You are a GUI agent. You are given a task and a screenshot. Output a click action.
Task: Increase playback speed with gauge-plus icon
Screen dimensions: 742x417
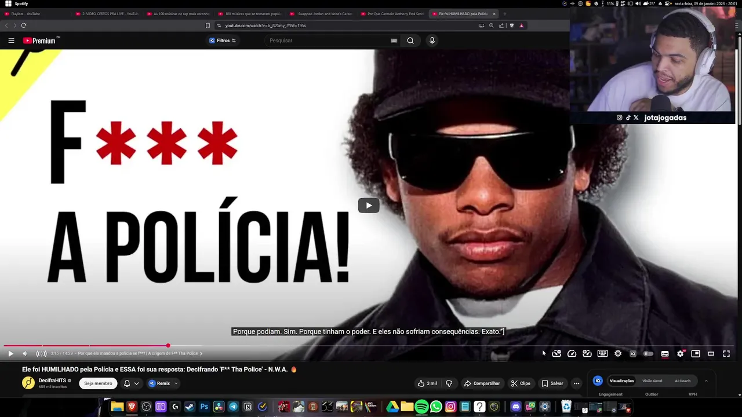click(x=587, y=353)
